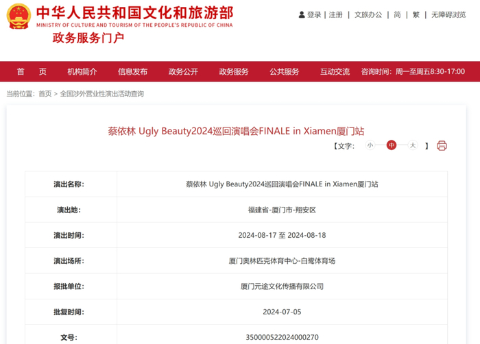Image resolution: width=480 pixels, height=344 pixels.
Task: Click venue 厦门奥林匹克体育中心-白鹭体育场
Action: point(282,261)
